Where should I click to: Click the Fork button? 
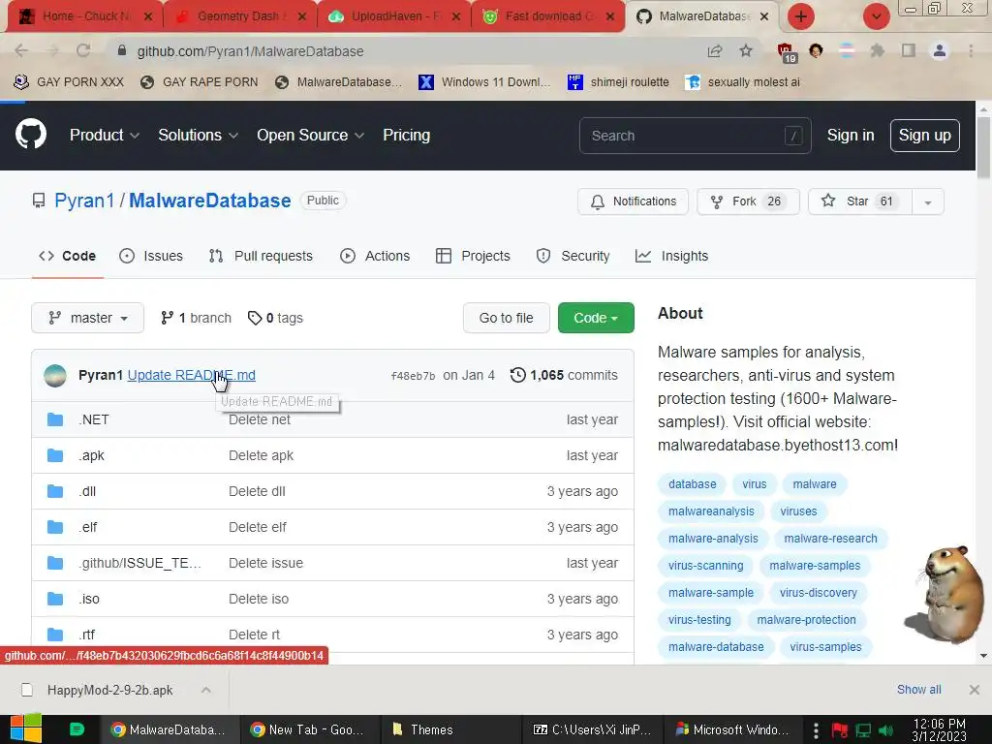click(749, 201)
